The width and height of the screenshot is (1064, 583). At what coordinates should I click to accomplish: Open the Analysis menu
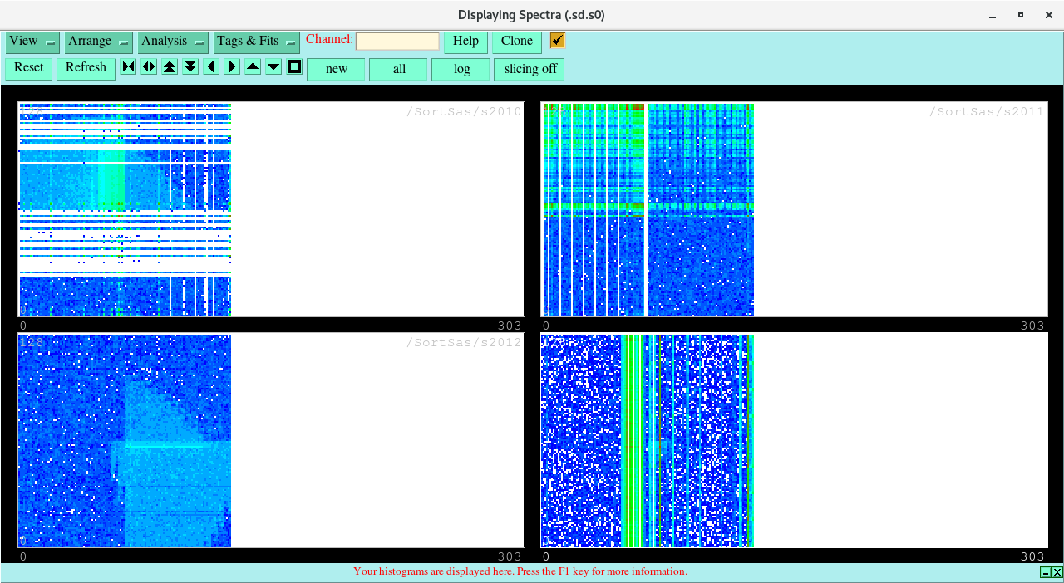(173, 42)
